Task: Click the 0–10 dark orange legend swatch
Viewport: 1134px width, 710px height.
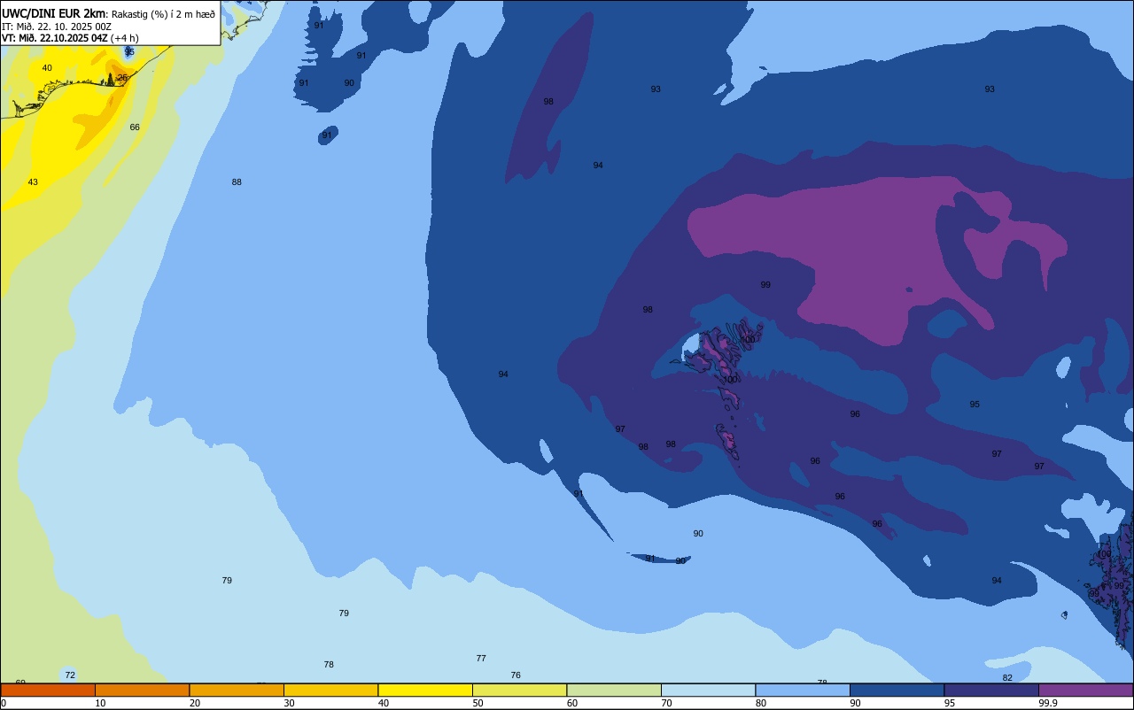Action: 47,690
